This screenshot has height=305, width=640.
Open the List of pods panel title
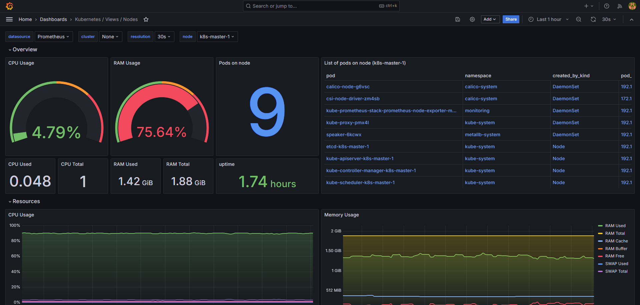pos(365,63)
